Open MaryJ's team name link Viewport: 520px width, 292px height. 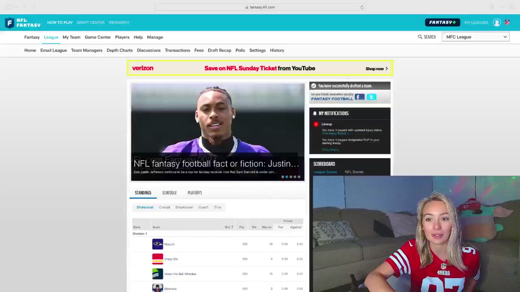(169, 244)
